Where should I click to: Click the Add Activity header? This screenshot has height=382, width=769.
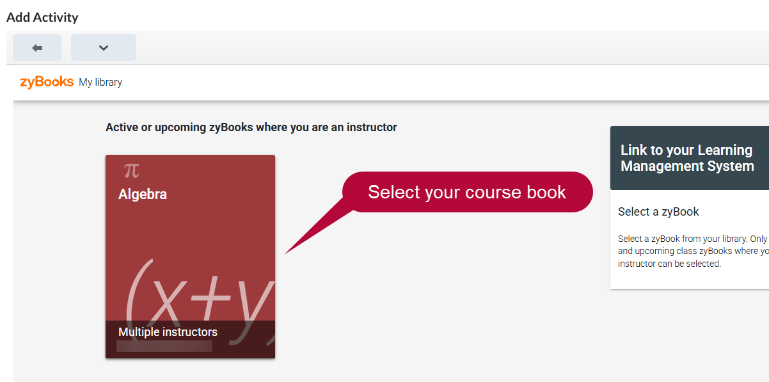click(42, 17)
